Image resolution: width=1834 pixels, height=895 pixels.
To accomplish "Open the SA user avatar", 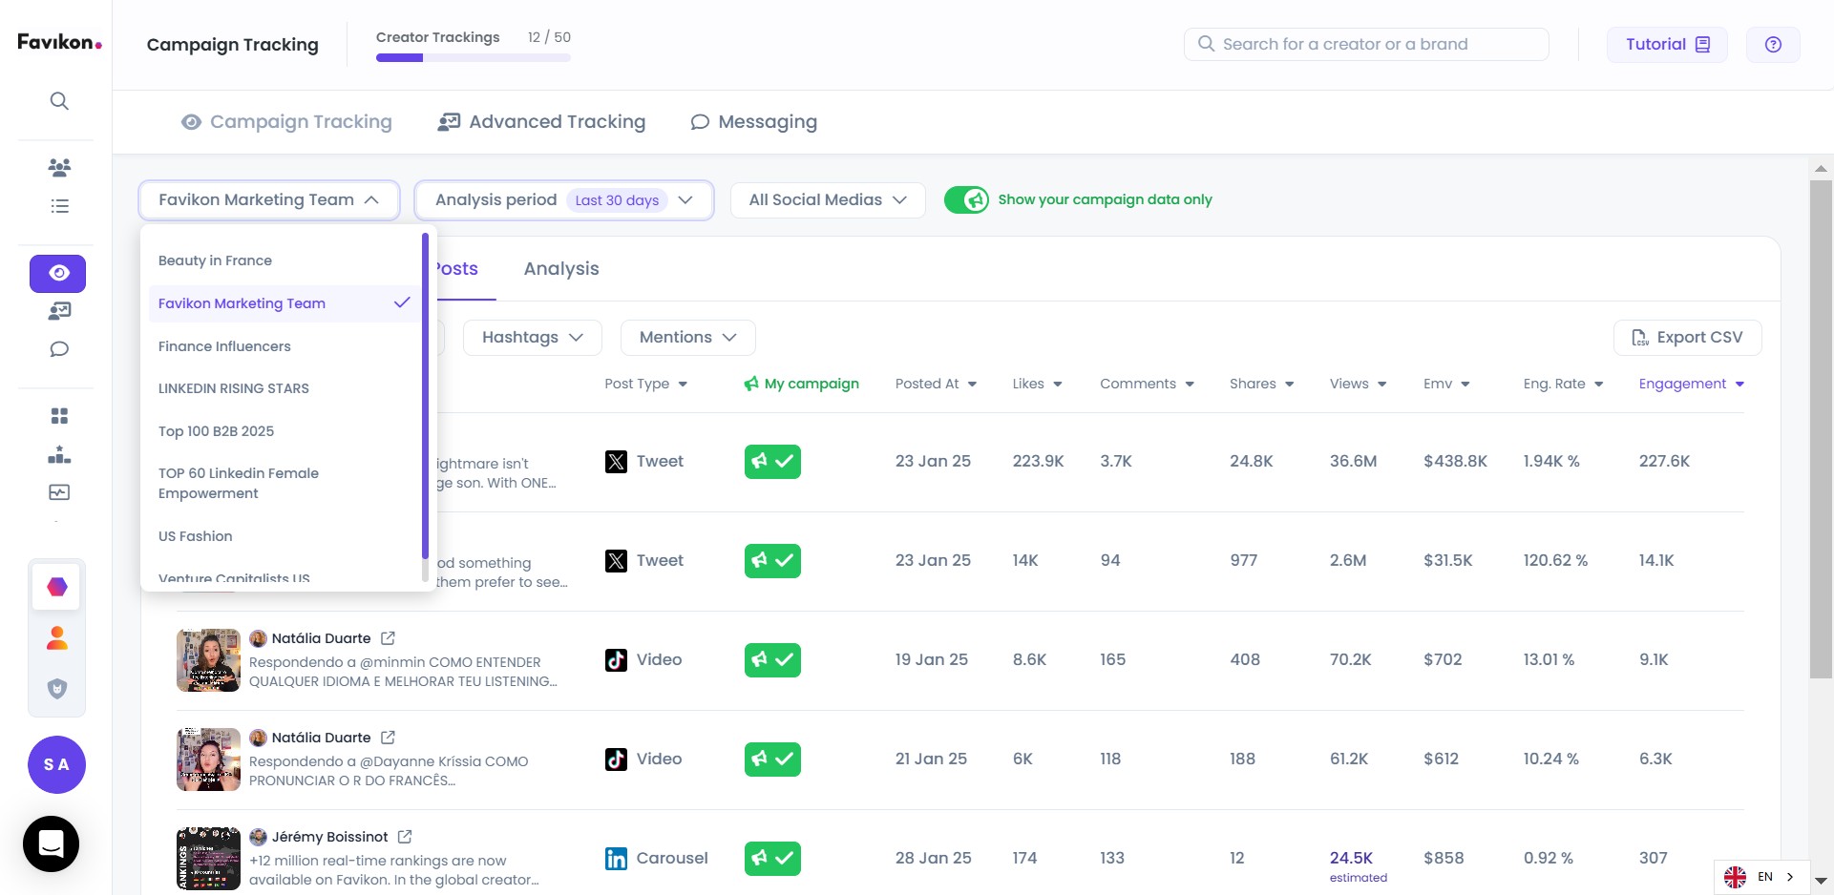I will pos(56,764).
